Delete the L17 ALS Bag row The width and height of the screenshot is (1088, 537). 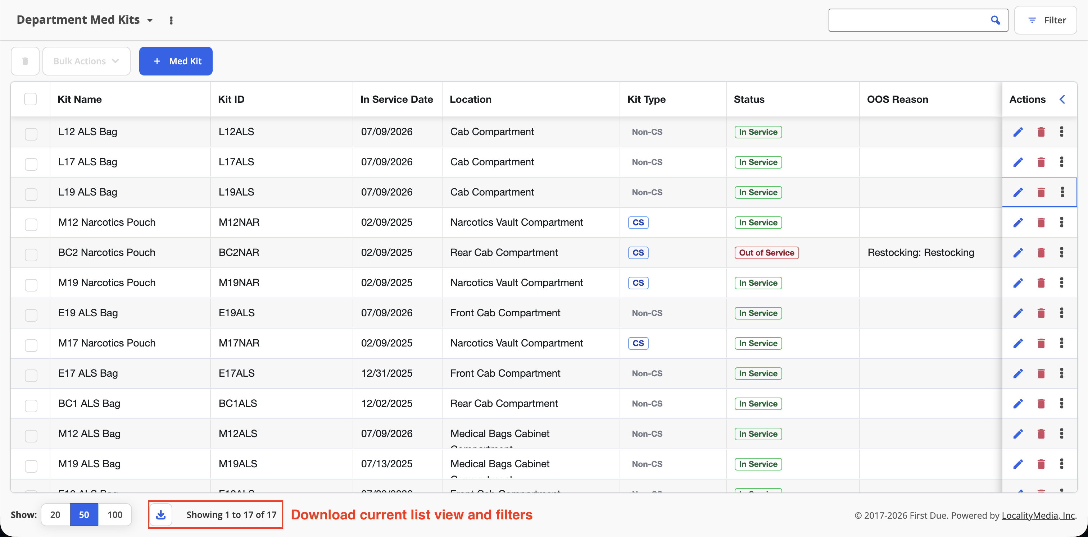(1041, 162)
